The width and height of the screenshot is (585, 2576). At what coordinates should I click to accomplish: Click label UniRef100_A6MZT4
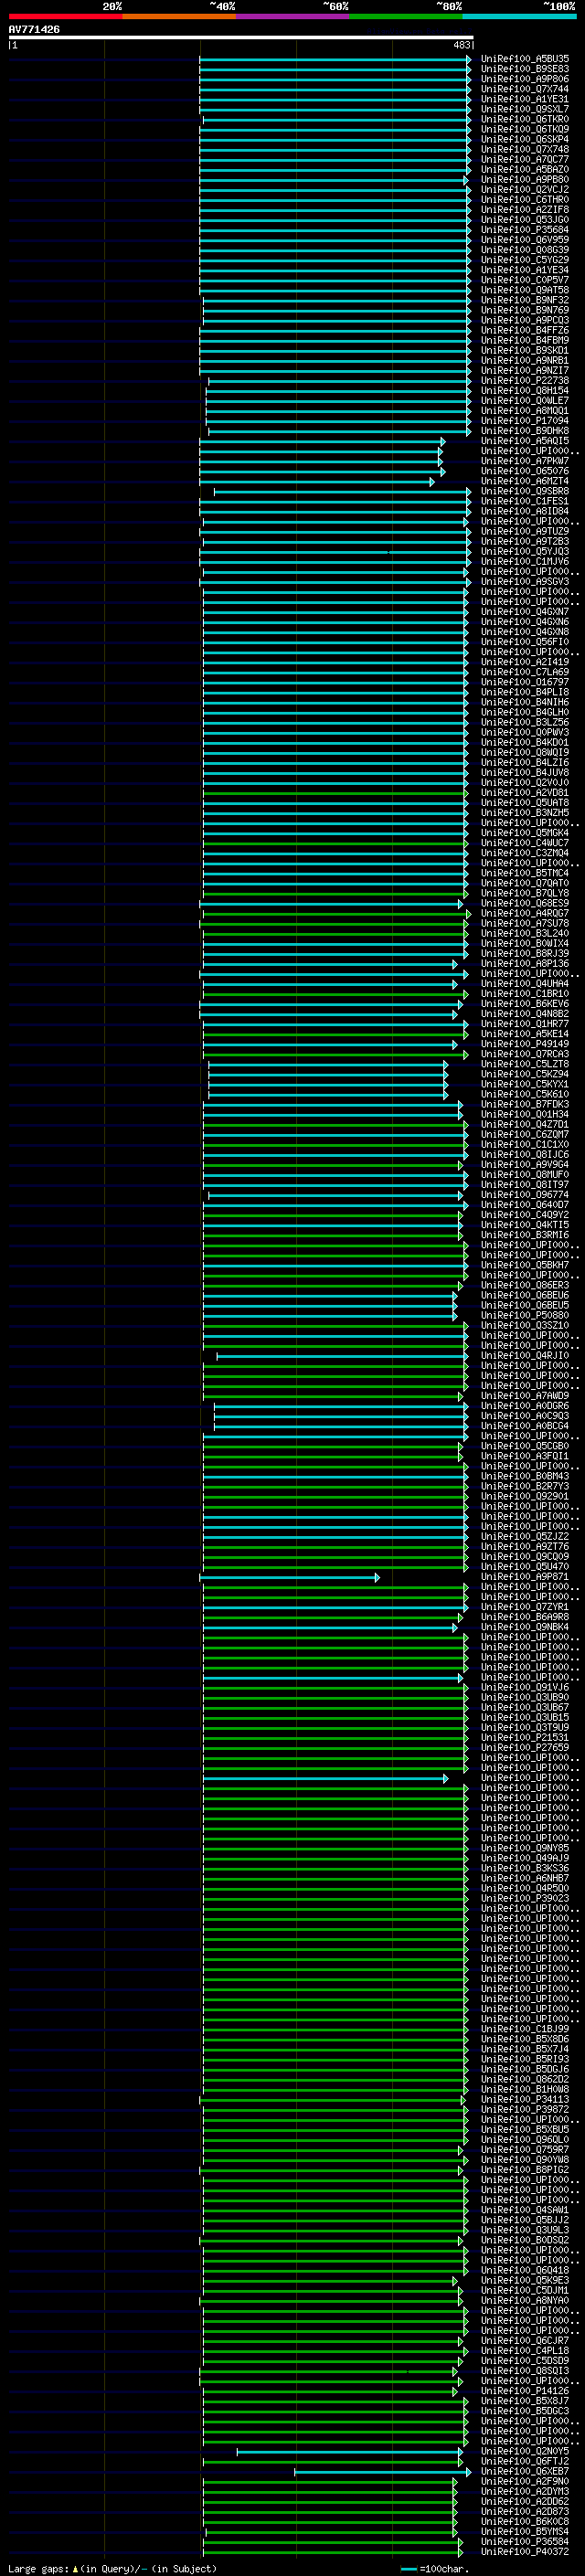coord(525,481)
